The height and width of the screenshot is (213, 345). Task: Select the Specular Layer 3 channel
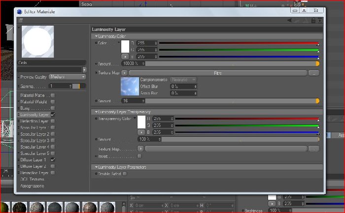pyautogui.click(x=34, y=140)
